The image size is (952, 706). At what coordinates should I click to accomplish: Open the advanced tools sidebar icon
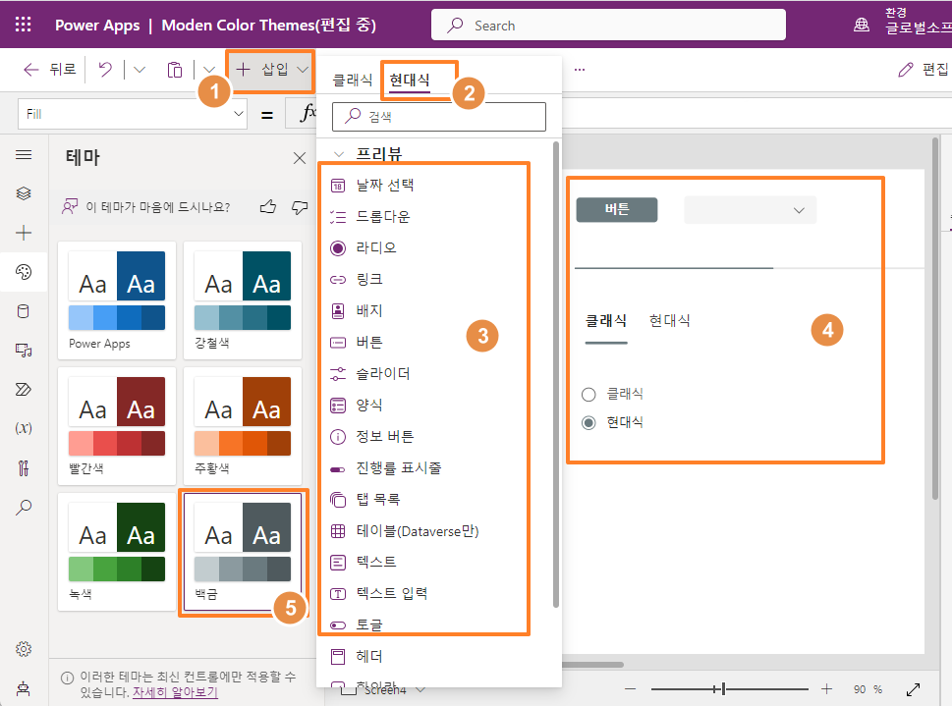[x=24, y=468]
